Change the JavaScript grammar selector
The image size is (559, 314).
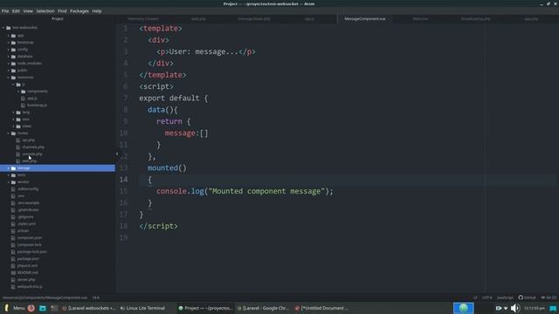[505, 297]
